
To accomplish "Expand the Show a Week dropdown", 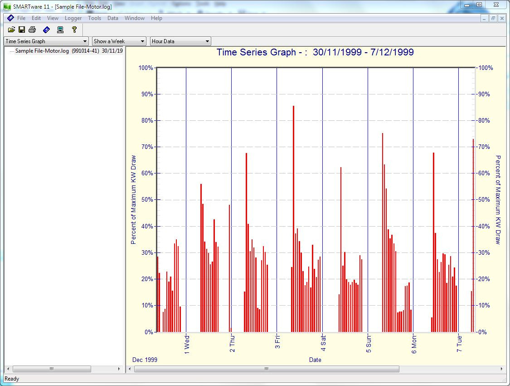I will [142, 41].
